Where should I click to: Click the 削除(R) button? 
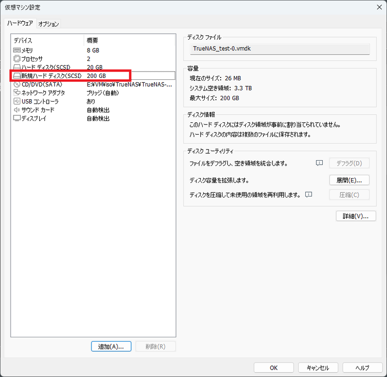(155, 347)
